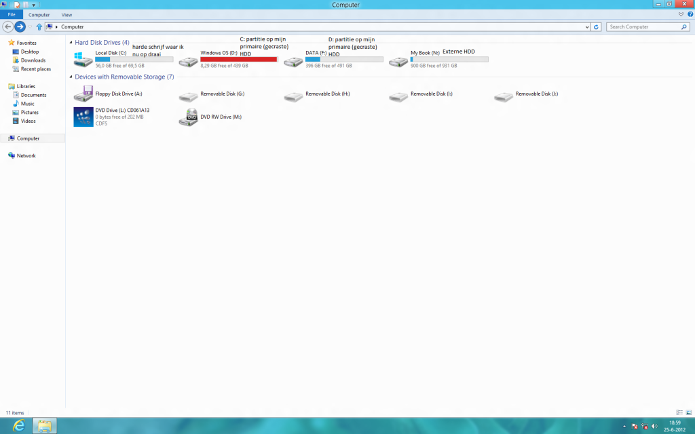This screenshot has width=695, height=434.
Task: Open the Help question mark icon
Action: [690, 14]
